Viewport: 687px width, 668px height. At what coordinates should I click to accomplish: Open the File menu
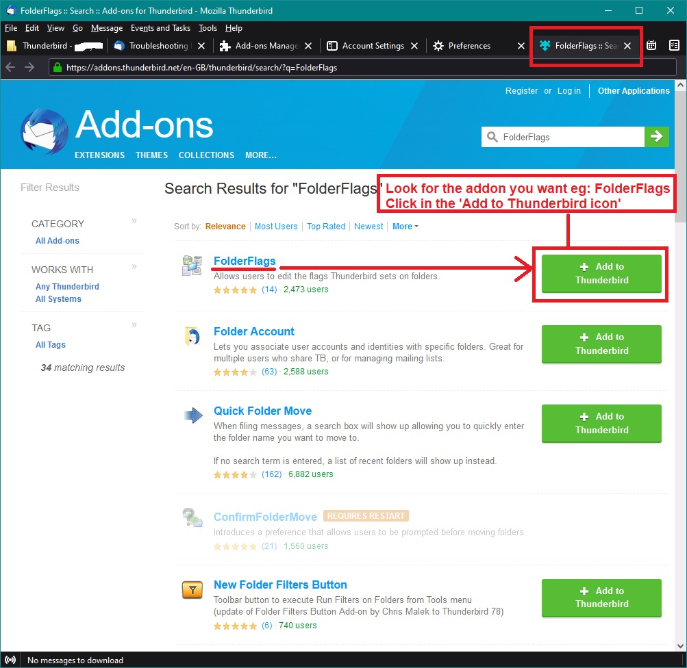(x=11, y=28)
